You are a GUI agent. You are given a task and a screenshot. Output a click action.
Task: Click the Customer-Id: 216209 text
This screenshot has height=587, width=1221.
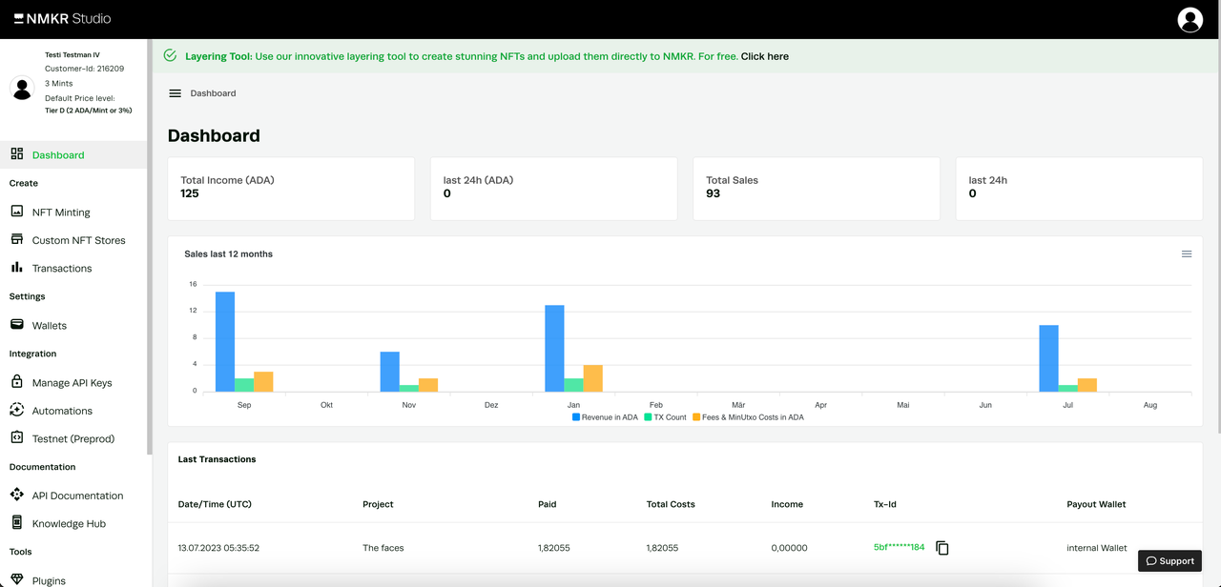coord(84,69)
